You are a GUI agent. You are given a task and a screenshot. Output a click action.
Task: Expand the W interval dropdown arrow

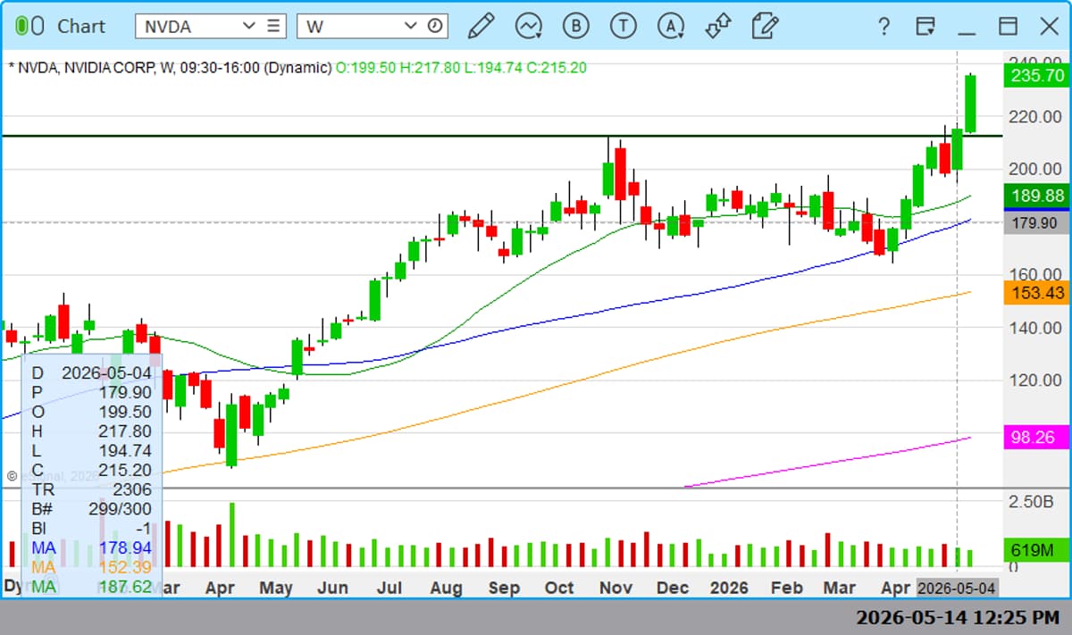411,26
